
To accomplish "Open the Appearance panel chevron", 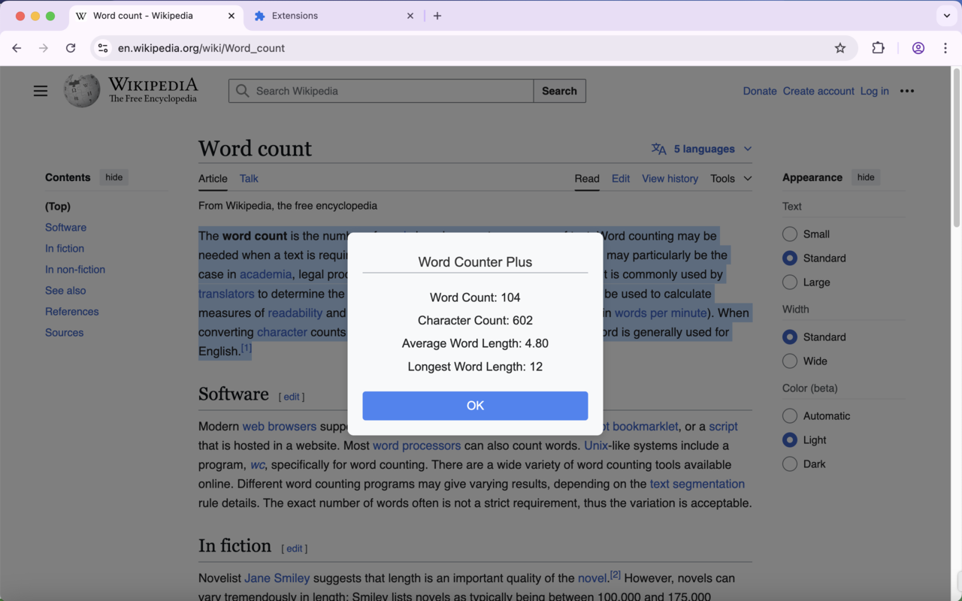I will (x=865, y=177).
